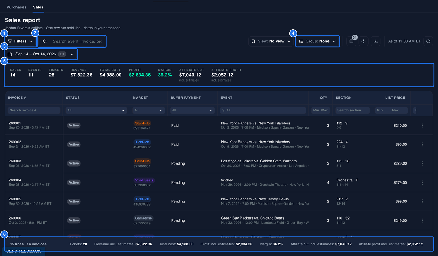Refresh the report data

pos(428,41)
